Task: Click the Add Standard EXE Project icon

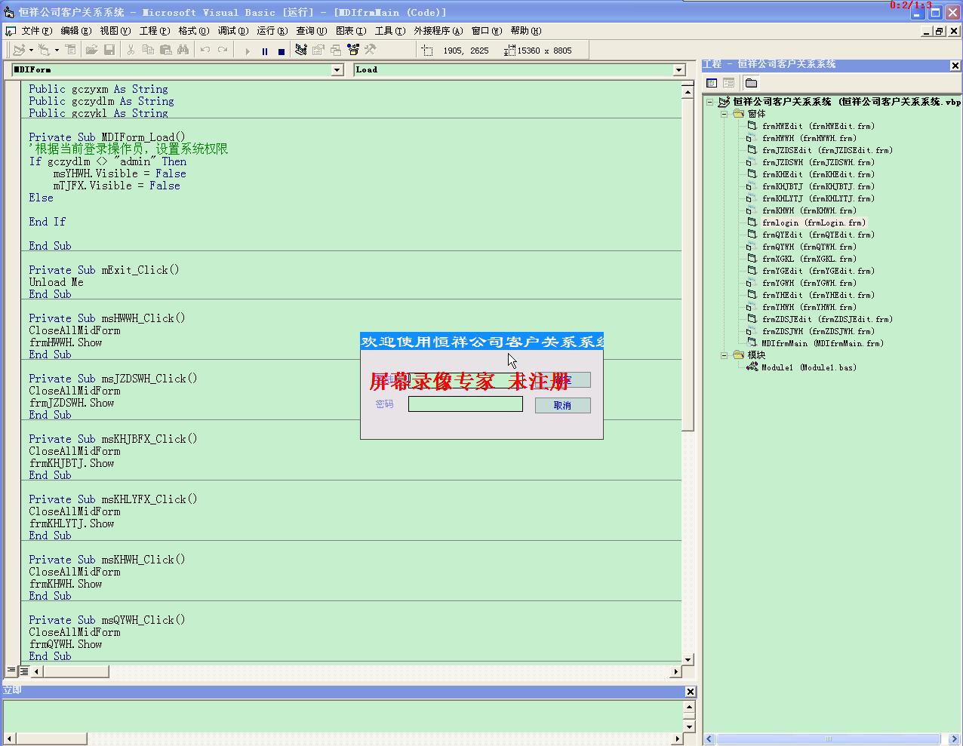Action: (x=19, y=50)
